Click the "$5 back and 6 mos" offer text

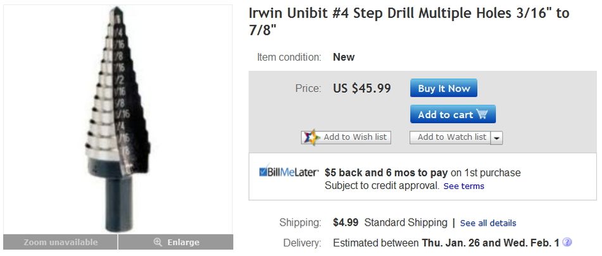point(386,173)
